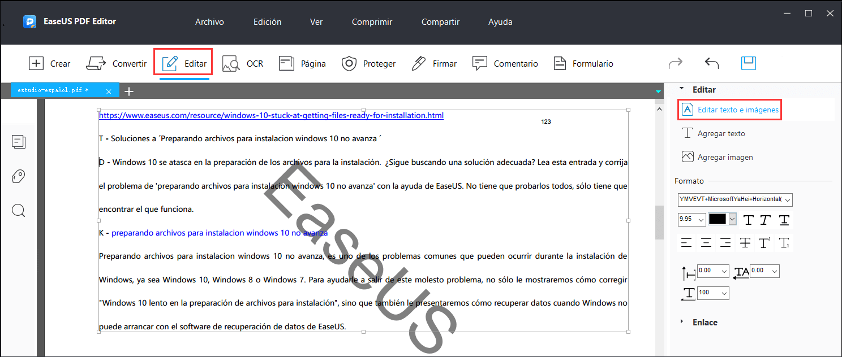Click the redo arrow

pos(676,63)
